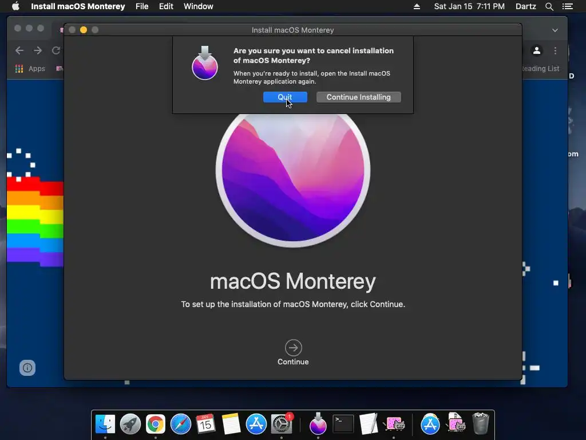
Task: Click the info button on the Chrome page
Action: click(27, 368)
